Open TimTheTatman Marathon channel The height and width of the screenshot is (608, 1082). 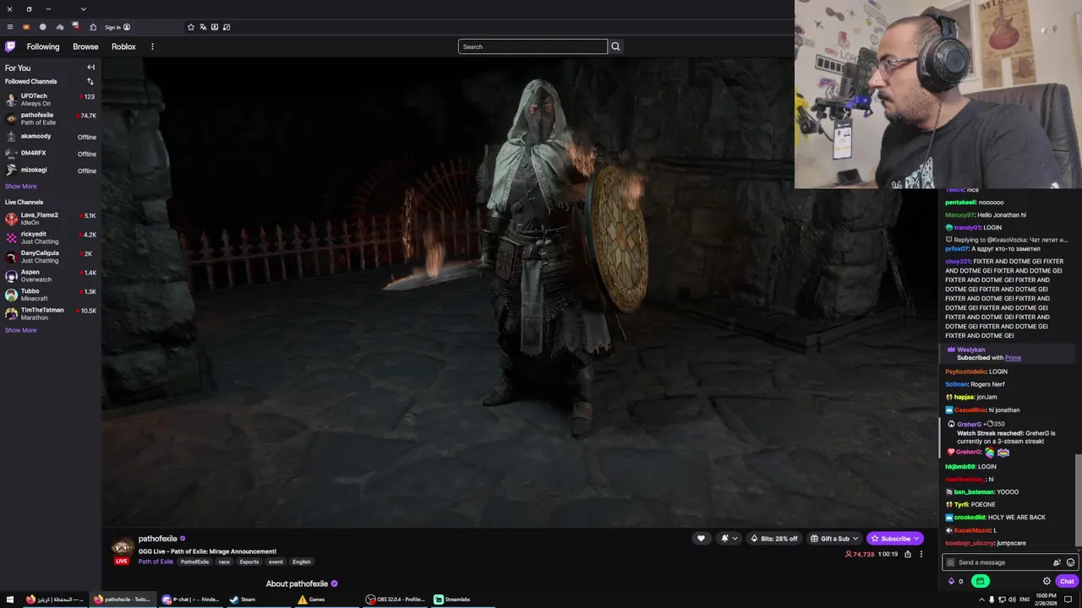click(51, 313)
